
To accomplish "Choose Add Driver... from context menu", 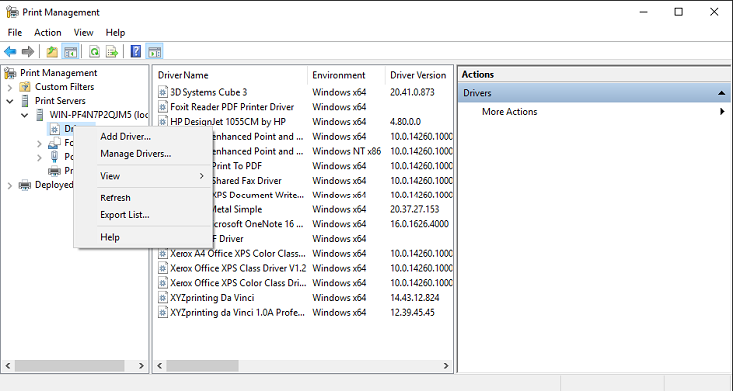I will tap(126, 137).
